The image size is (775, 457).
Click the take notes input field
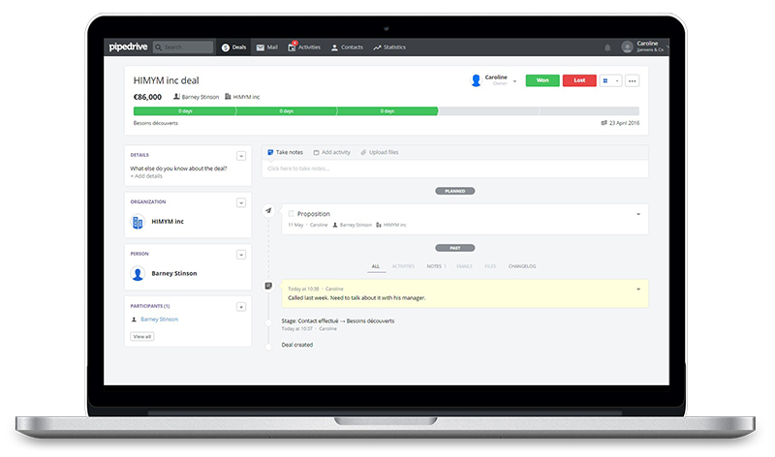(x=454, y=168)
